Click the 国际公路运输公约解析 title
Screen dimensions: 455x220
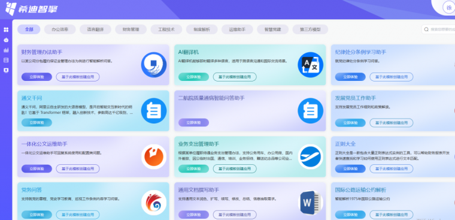tap(360, 190)
